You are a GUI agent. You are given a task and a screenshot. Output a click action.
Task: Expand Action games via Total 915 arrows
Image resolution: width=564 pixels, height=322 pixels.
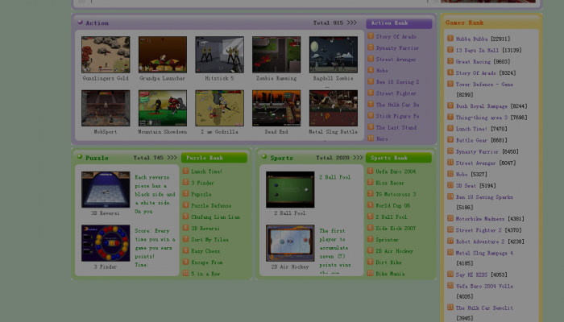pyautogui.click(x=334, y=23)
